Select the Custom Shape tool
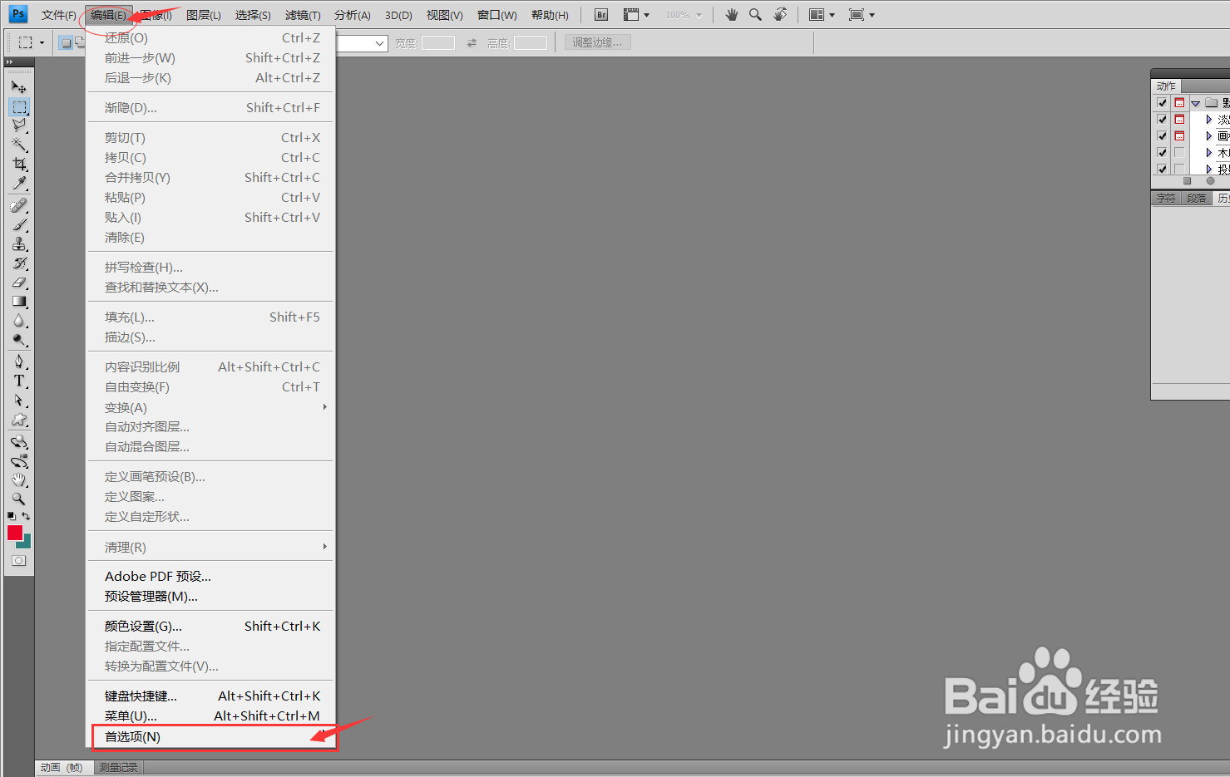This screenshot has width=1230, height=777. click(x=18, y=420)
